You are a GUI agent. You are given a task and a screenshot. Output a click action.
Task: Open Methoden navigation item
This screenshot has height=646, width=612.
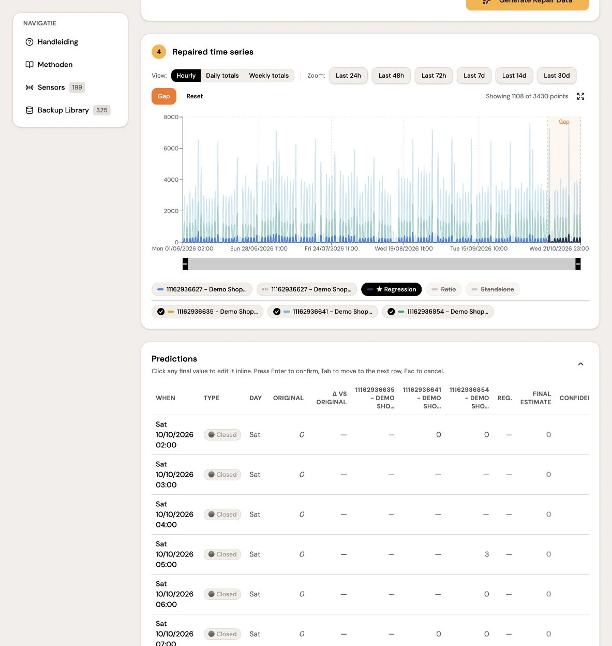(x=70, y=65)
